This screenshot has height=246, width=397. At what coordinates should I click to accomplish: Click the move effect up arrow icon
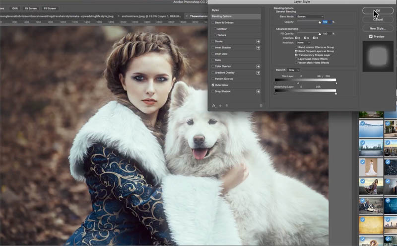pos(220,106)
